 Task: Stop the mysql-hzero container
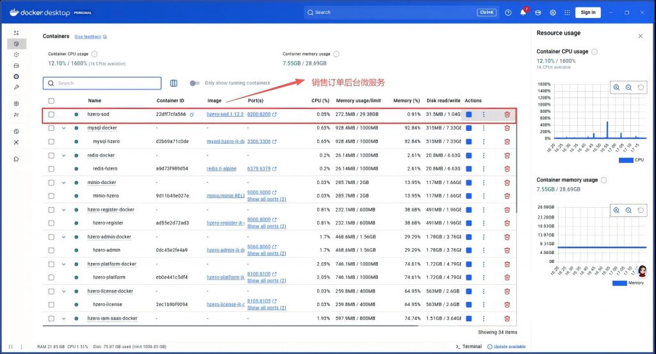tap(469, 142)
